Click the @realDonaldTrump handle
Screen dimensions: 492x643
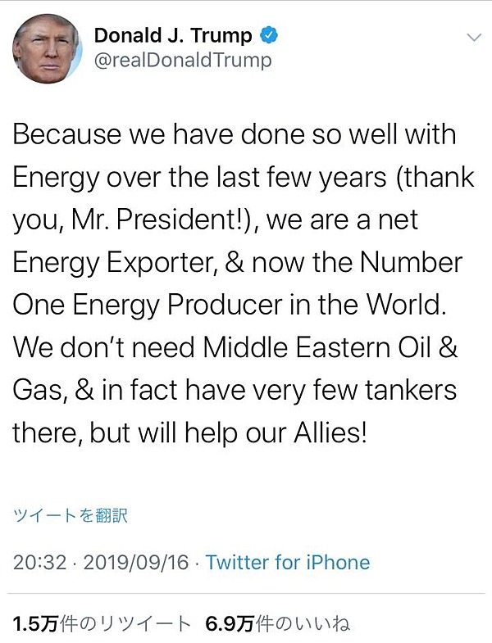(183, 61)
